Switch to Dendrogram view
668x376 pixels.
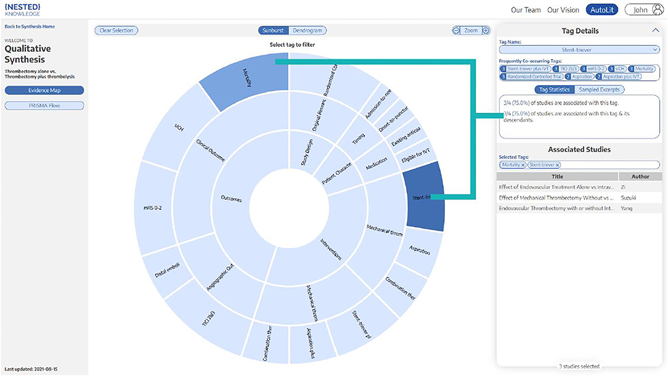coord(308,30)
